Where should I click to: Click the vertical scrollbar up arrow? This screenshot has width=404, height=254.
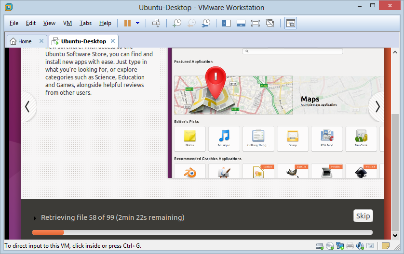395,52
